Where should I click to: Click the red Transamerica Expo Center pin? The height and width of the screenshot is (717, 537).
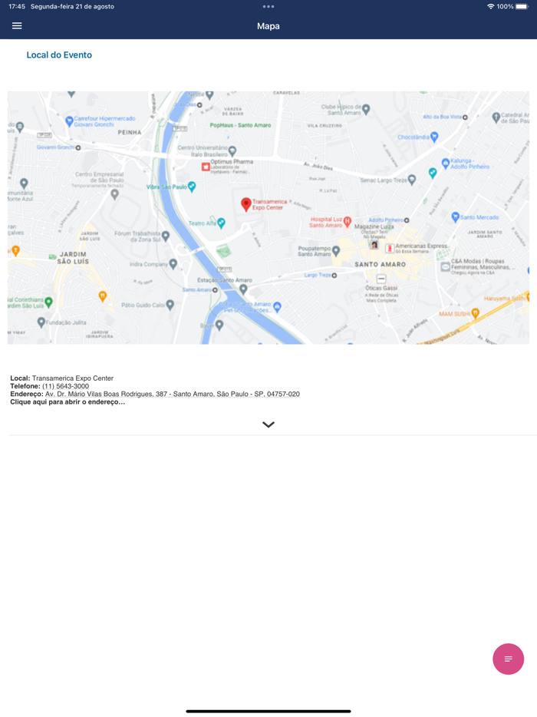(x=246, y=204)
